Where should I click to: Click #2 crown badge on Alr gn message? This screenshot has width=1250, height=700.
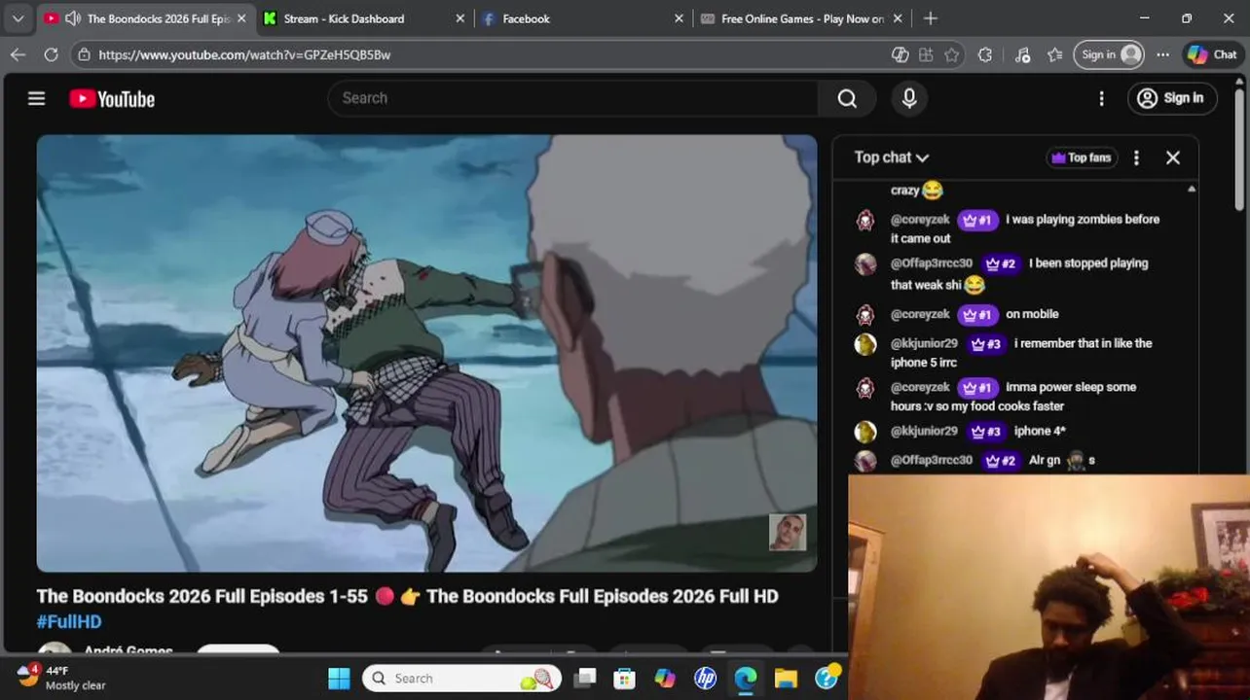pyautogui.click(x=999, y=461)
